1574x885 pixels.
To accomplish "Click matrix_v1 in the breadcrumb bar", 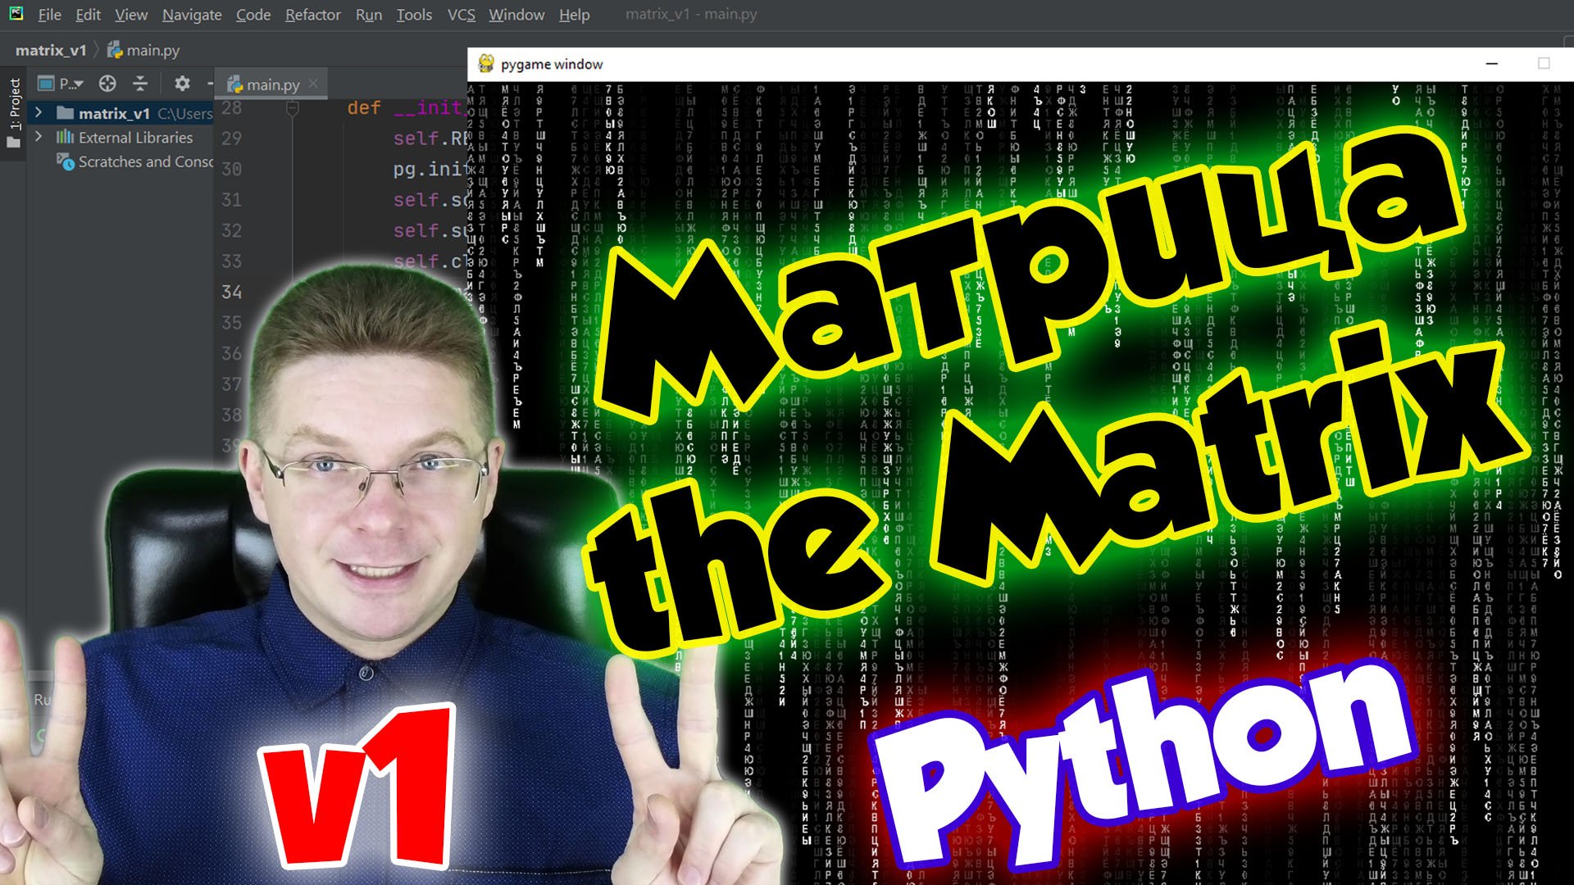I will pyautogui.click(x=51, y=50).
